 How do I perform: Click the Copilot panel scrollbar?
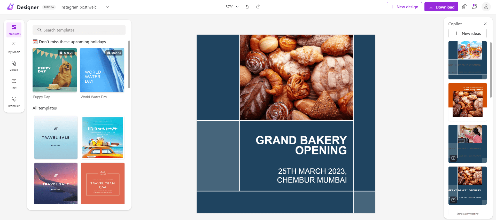tap(491, 70)
